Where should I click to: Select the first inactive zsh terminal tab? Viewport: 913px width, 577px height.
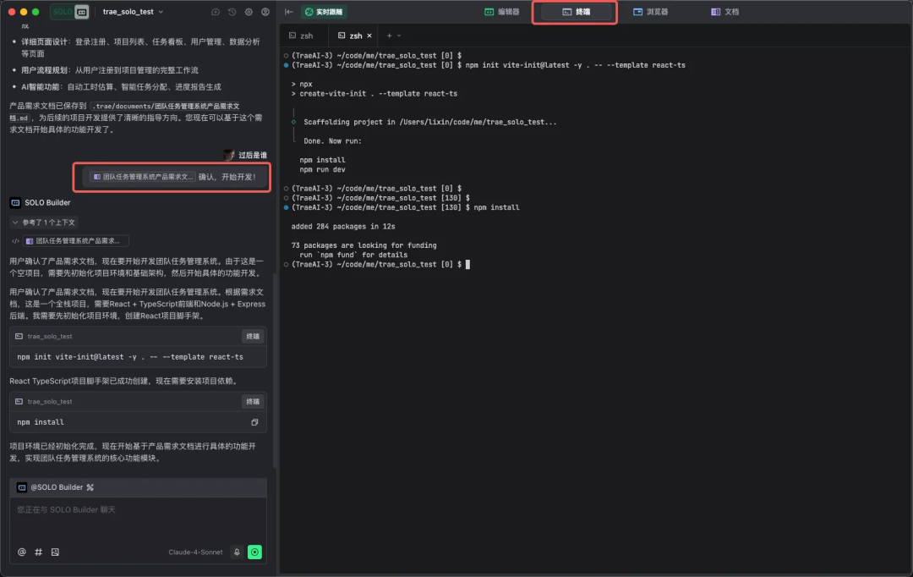[x=302, y=36]
